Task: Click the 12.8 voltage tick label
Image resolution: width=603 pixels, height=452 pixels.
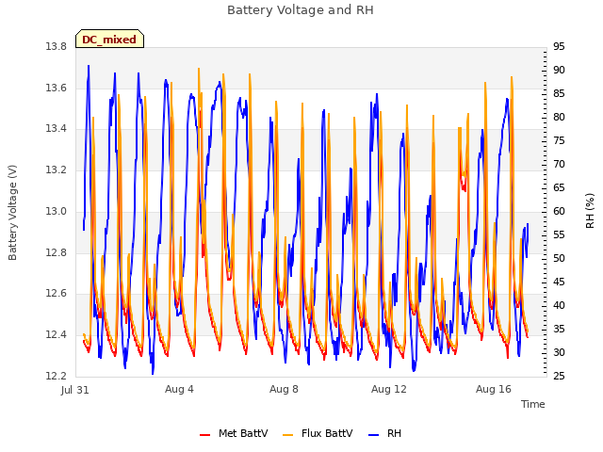Action: click(57, 252)
